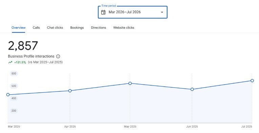
Task: Click the Jun 2026 data point
Action: tap(192, 89)
